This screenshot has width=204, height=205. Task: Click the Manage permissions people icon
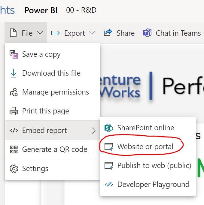(x=14, y=92)
